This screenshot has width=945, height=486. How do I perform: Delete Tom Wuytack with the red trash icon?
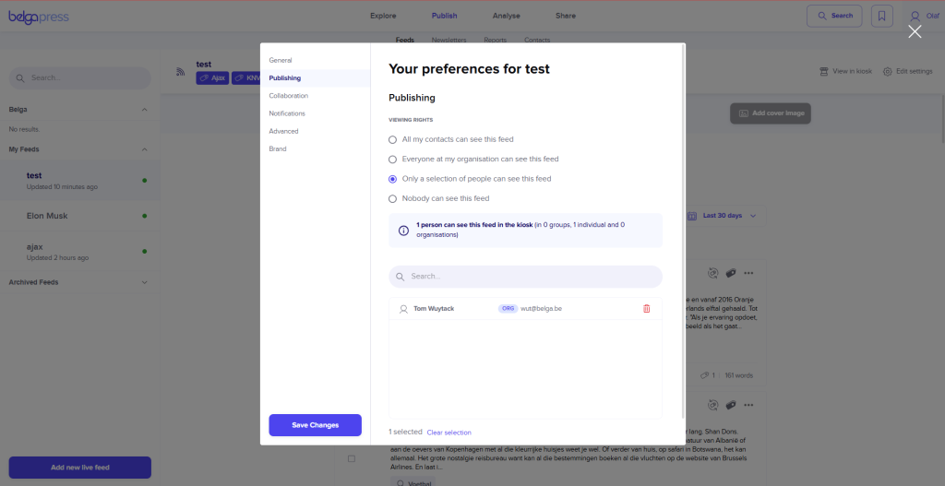click(x=646, y=309)
